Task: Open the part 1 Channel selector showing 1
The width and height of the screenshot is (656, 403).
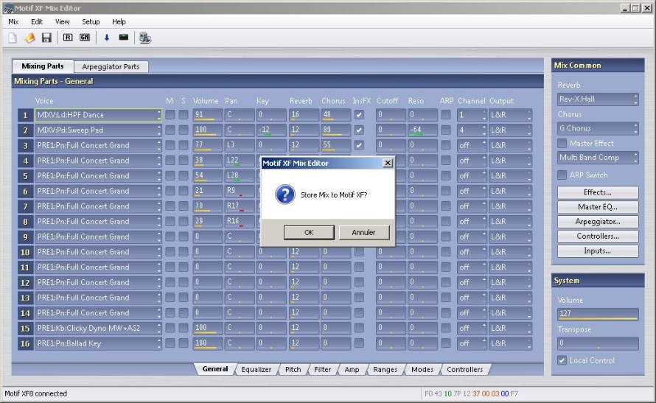Action: (x=472, y=114)
